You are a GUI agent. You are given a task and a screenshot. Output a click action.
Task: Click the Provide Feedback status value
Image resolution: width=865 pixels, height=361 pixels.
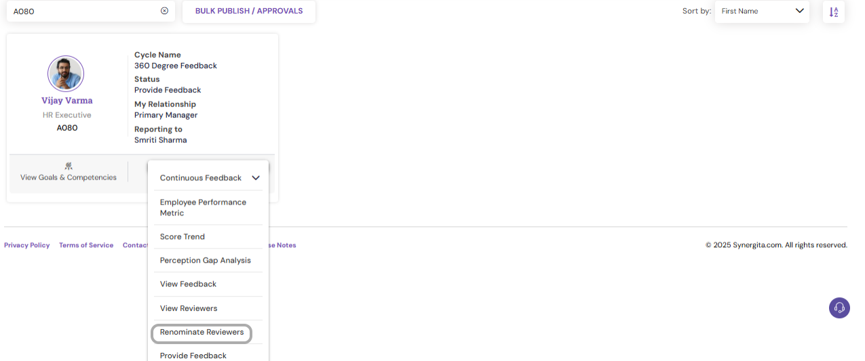click(x=168, y=90)
